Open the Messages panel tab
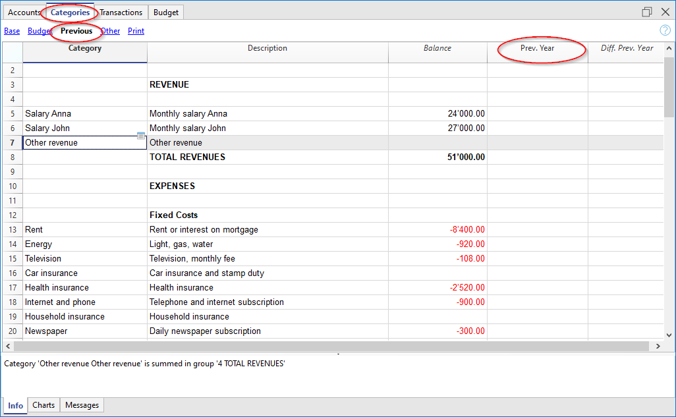This screenshot has height=417, width=676. coord(82,405)
